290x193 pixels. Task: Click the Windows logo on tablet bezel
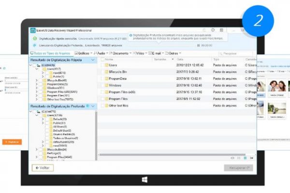[x=144, y=179]
